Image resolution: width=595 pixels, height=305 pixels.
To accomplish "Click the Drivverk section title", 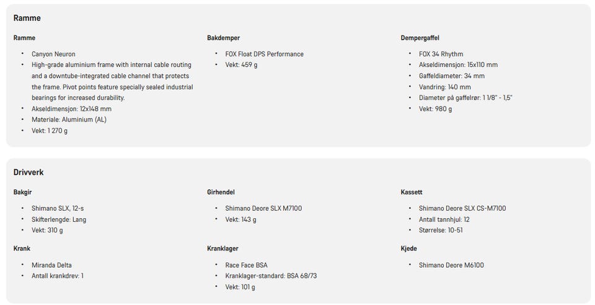I will tap(29, 172).
